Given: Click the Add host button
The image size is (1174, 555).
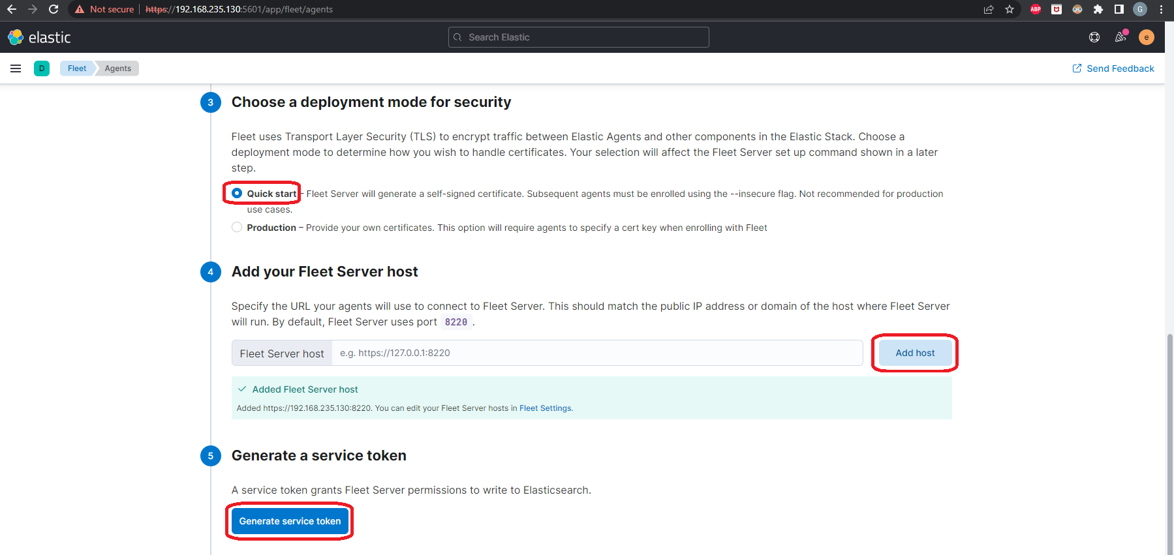Looking at the screenshot, I should pos(914,353).
